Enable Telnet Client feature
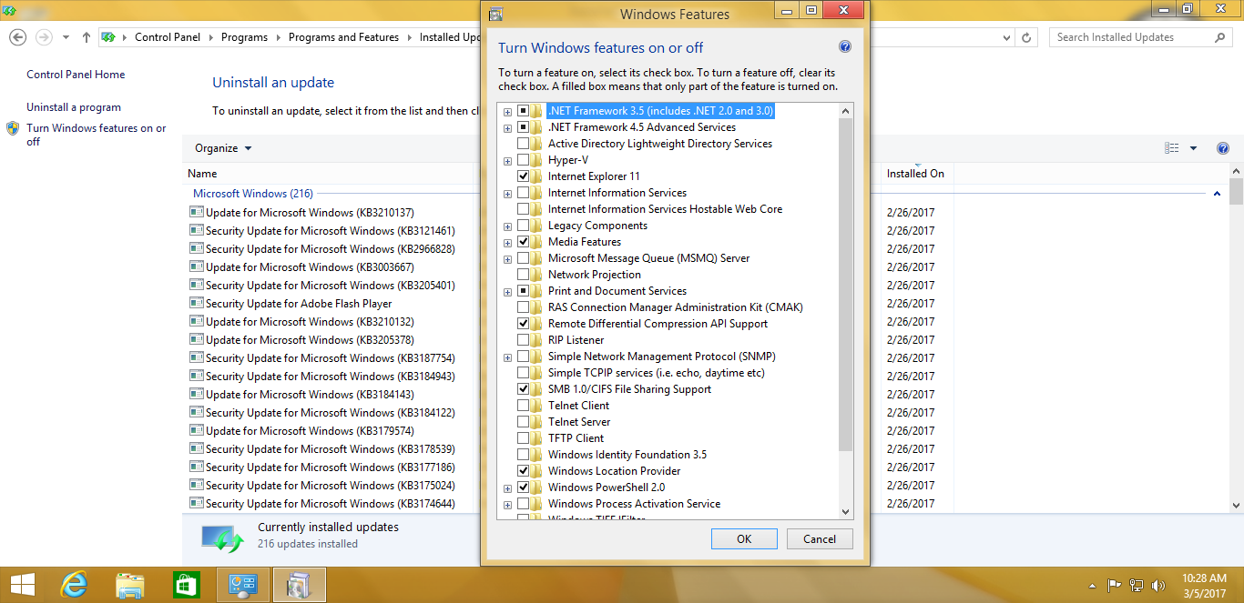This screenshot has width=1244, height=603. click(523, 406)
